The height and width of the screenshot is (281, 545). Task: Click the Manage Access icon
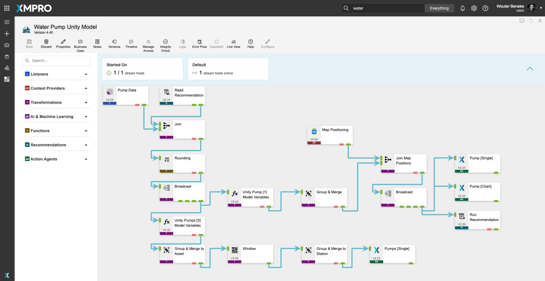(148, 42)
